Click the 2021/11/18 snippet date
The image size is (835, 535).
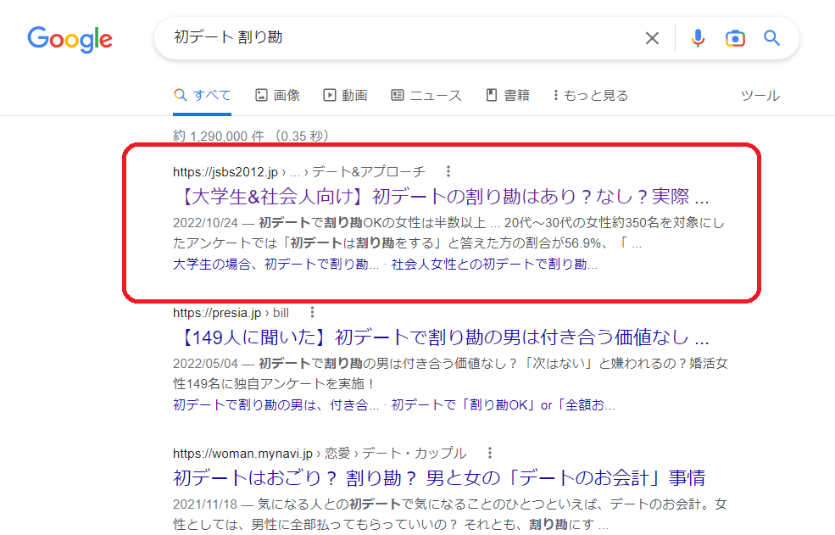pyautogui.click(x=205, y=504)
